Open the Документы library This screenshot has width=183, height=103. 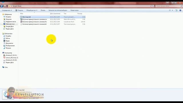coord(9,43)
